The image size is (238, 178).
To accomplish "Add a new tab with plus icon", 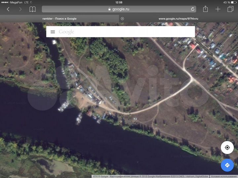I will point(218,9).
